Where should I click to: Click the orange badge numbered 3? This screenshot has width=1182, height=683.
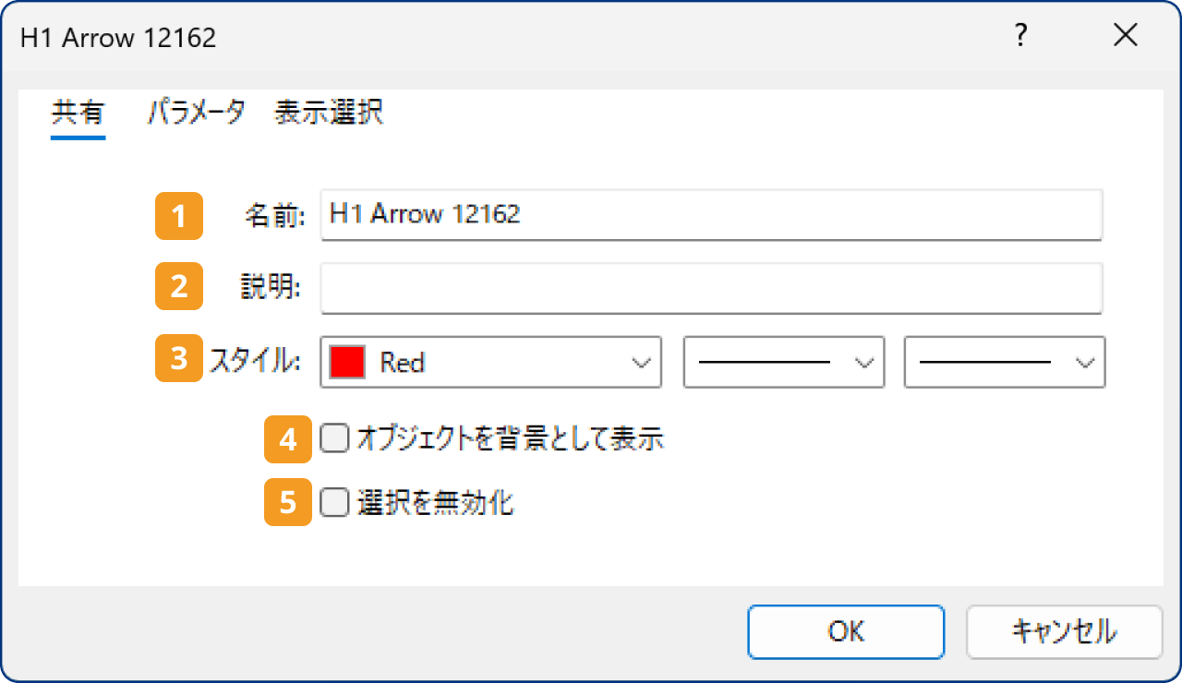(x=177, y=358)
